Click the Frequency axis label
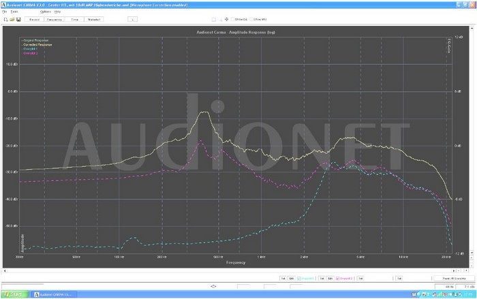477x299 pixels. tap(236, 262)
